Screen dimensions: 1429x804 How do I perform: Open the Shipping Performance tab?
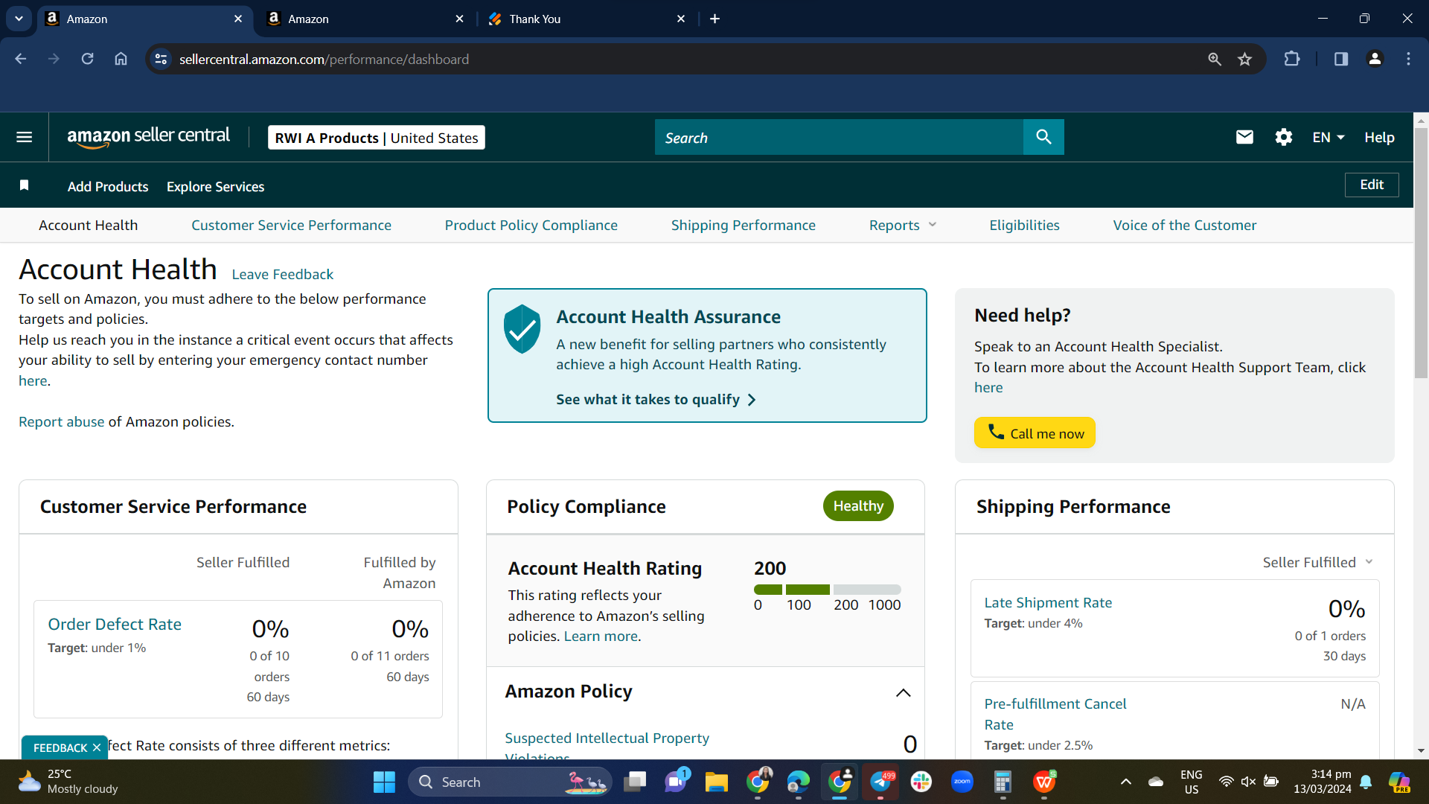pos(743,225)
